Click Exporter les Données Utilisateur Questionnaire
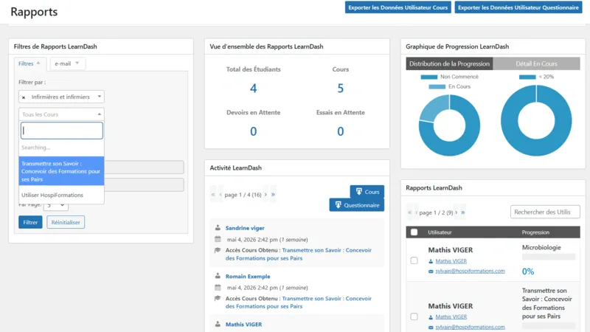This screenshot has width=590, height=332. [518, 7]
